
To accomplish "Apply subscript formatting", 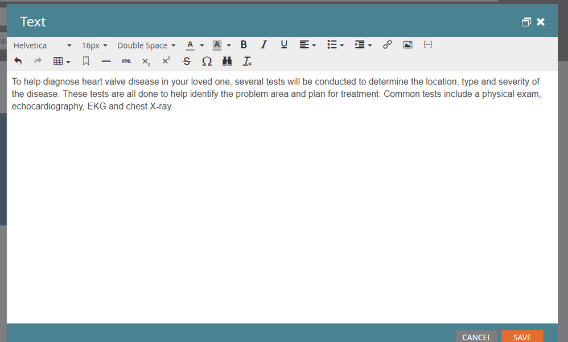I will coord(146,62).
